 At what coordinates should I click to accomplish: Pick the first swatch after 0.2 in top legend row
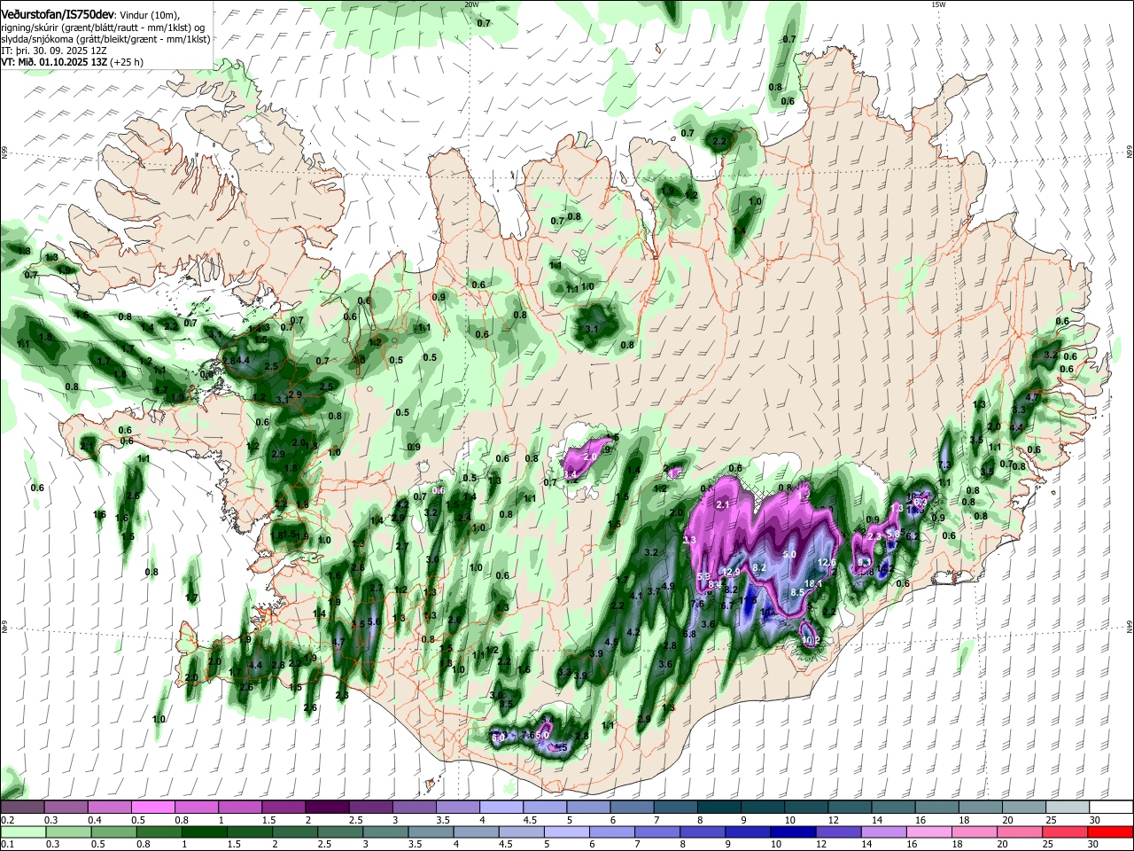pos(22,808)
